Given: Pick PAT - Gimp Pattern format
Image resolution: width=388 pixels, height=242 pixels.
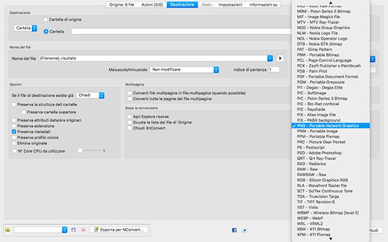Looking at the screenshot, I should tap(331, 50).
